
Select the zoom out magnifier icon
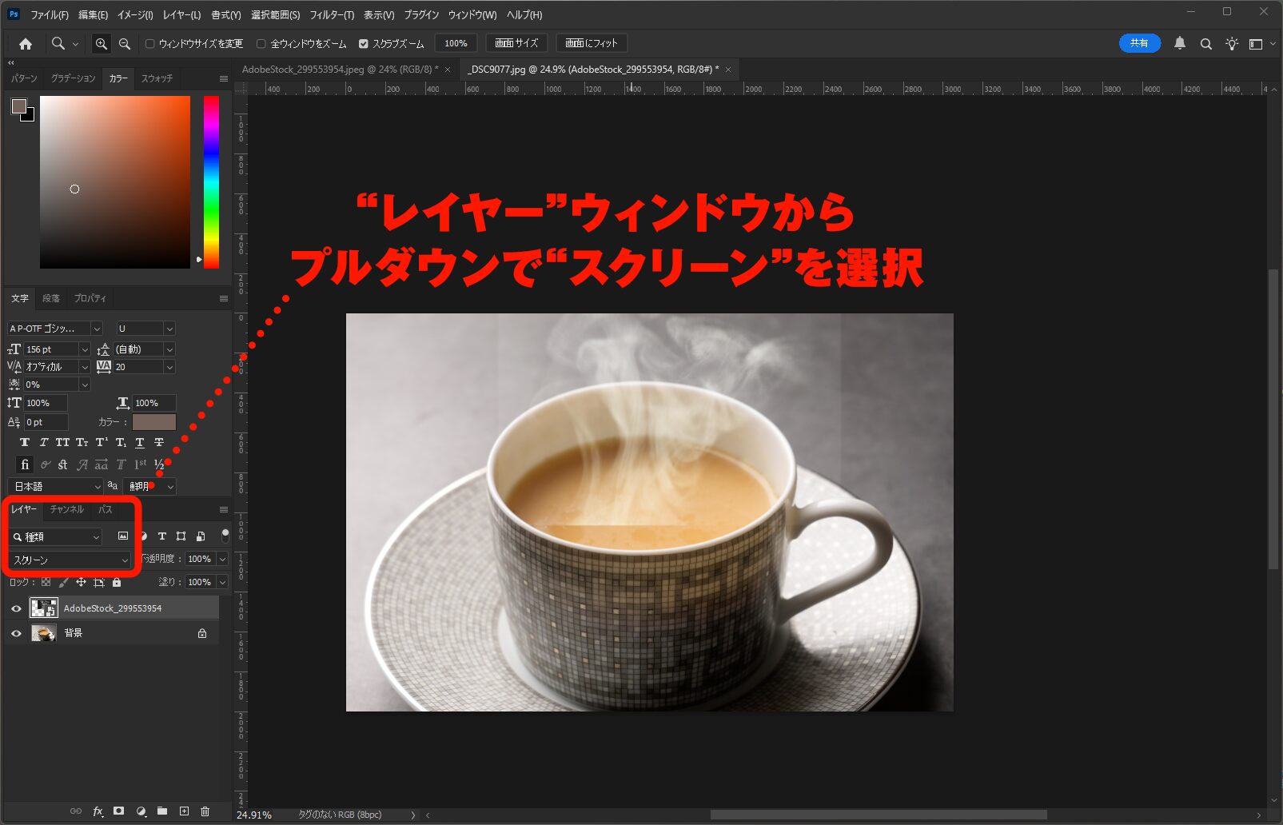pos(125,44)
